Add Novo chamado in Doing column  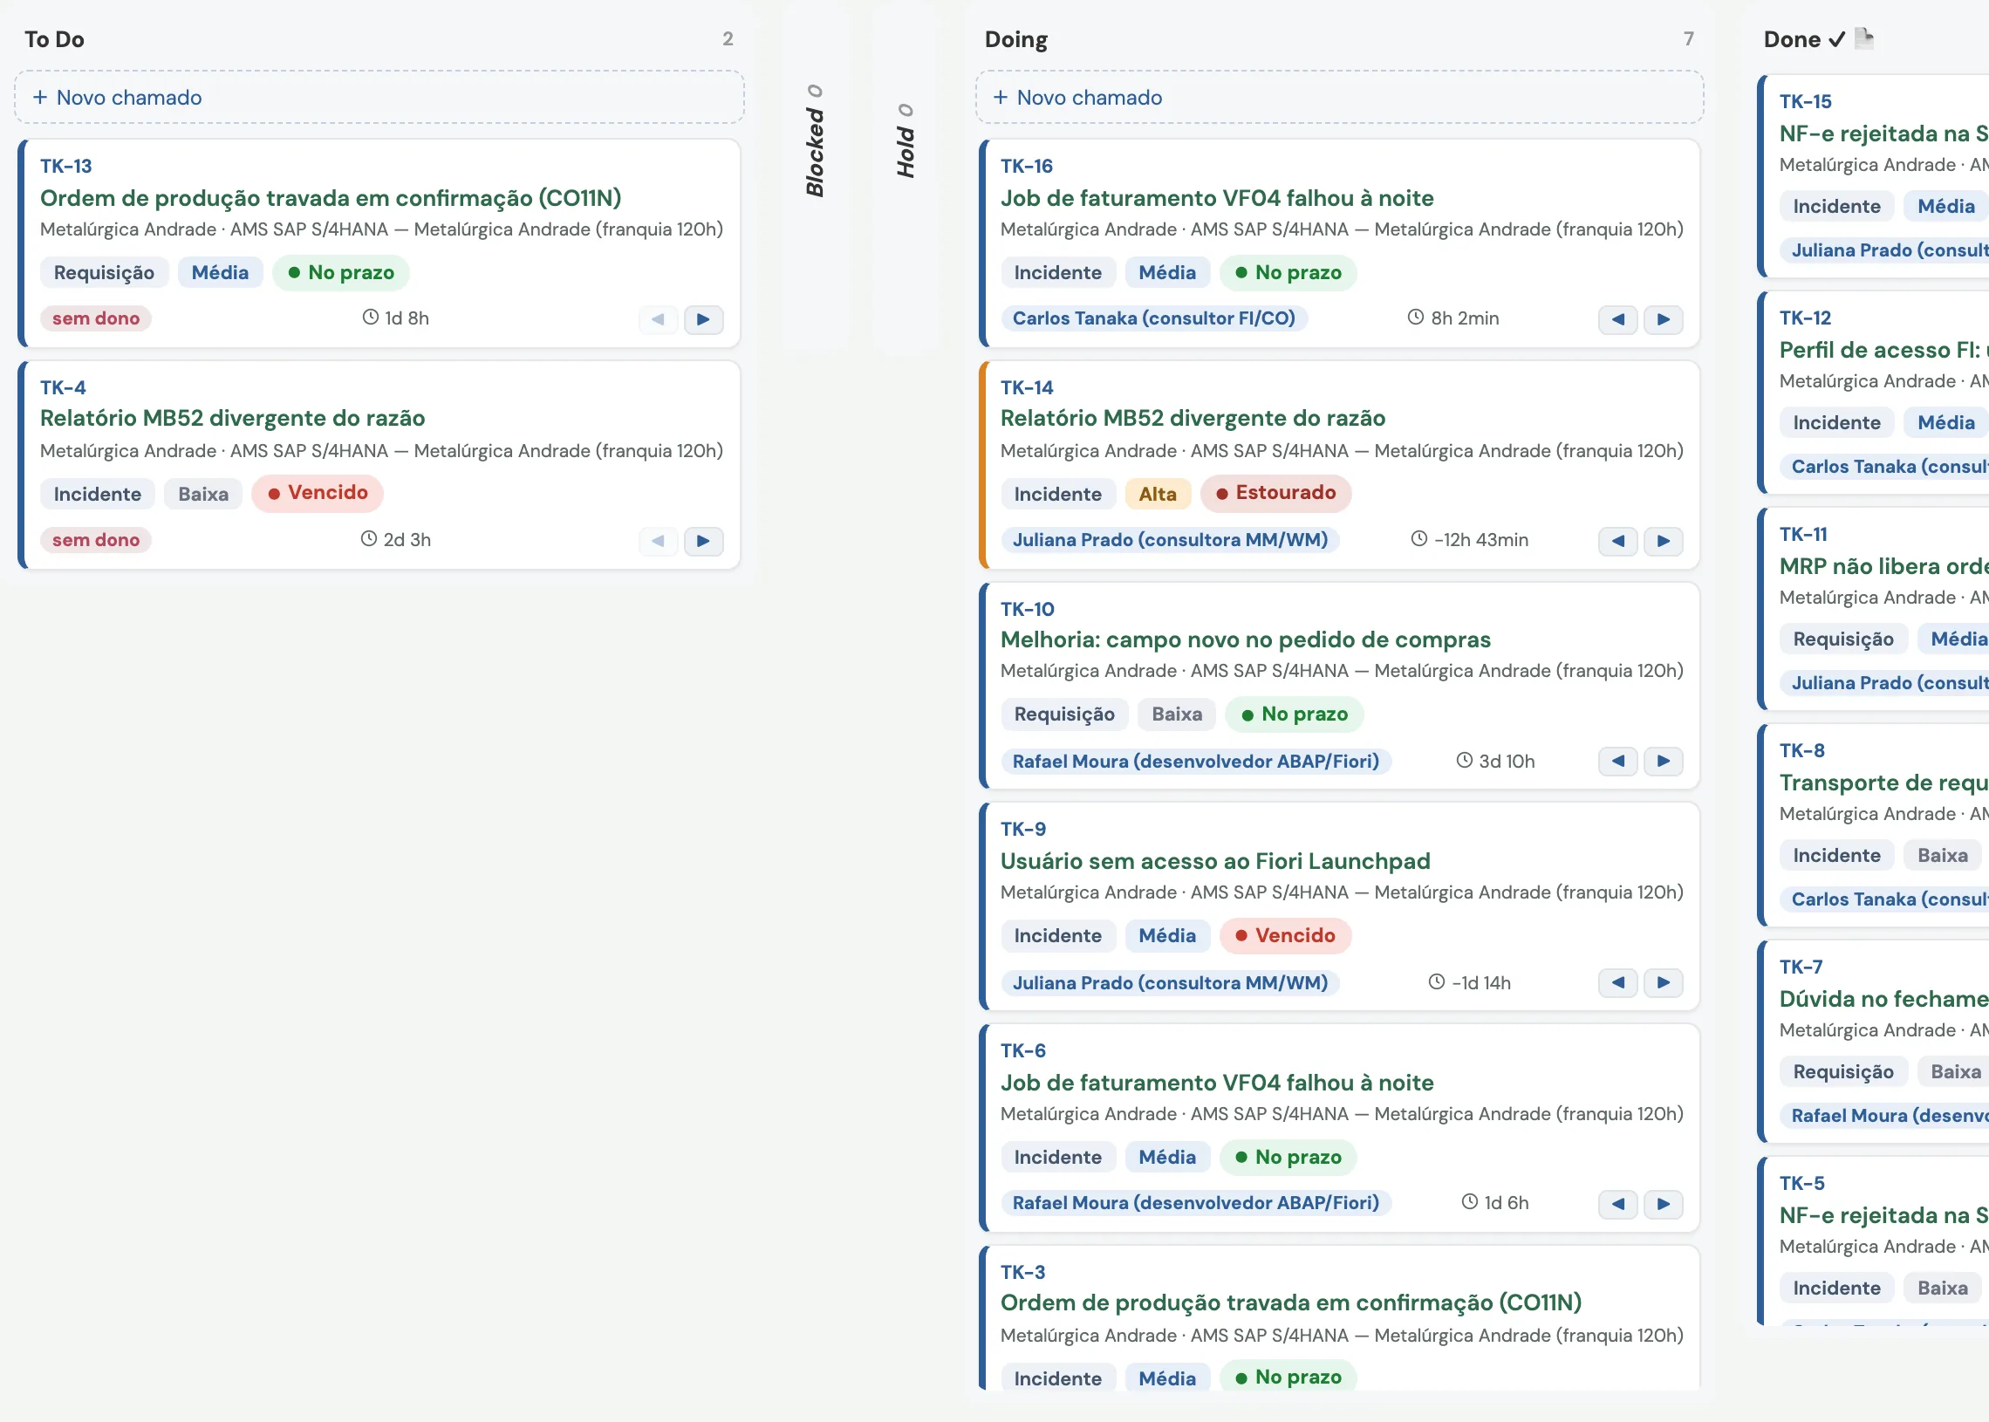(1339, 97)
